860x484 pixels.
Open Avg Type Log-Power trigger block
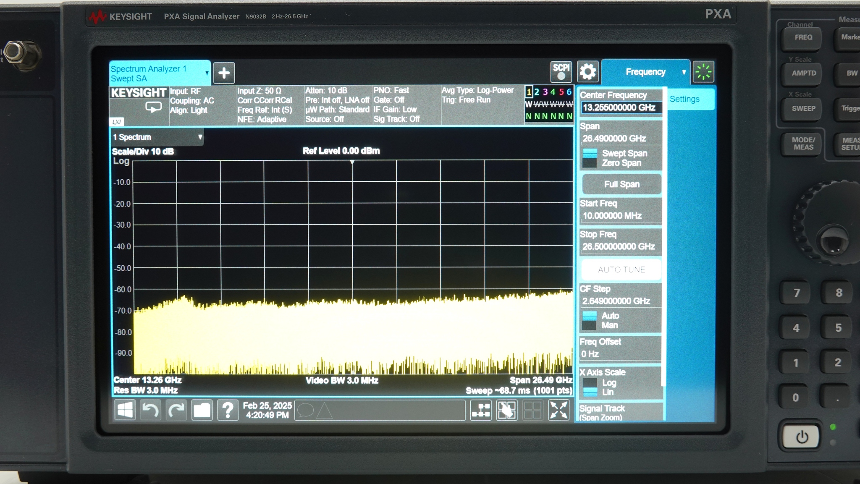(x=482, y=105)
